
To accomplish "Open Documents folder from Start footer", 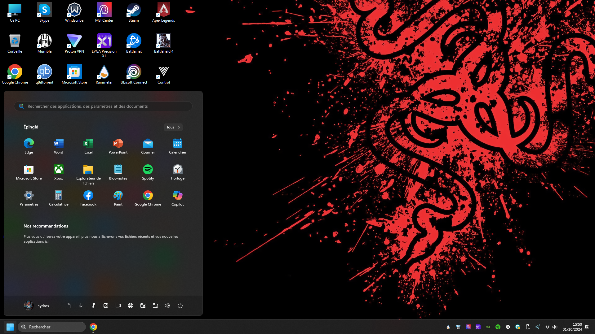I will 69,306.
